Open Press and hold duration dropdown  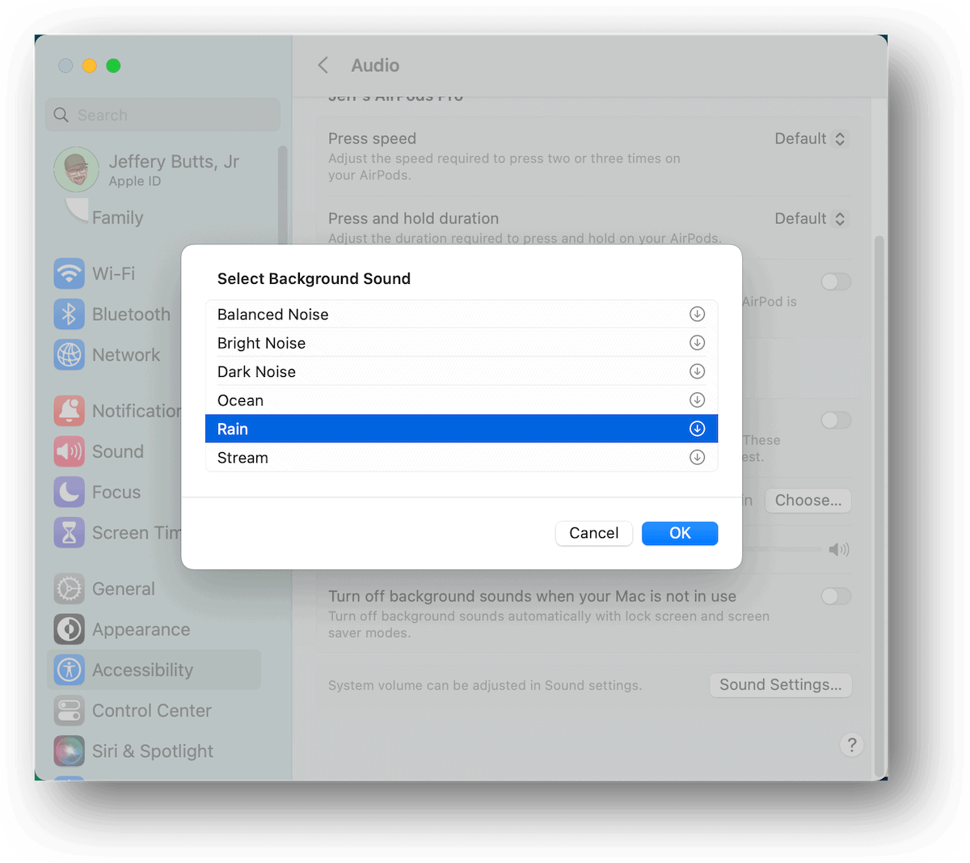[x=810, y=218]
